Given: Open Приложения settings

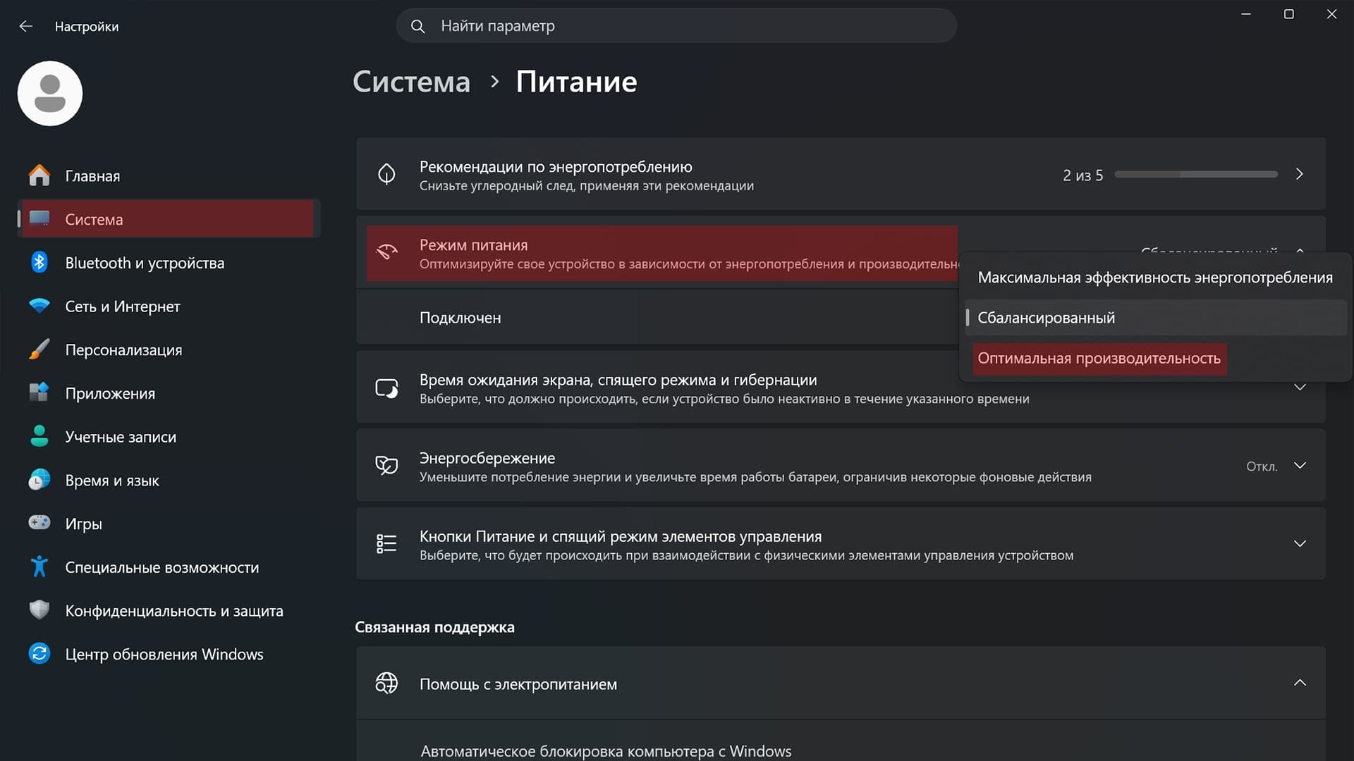Looking at the screenshot, I should [169, 393].
